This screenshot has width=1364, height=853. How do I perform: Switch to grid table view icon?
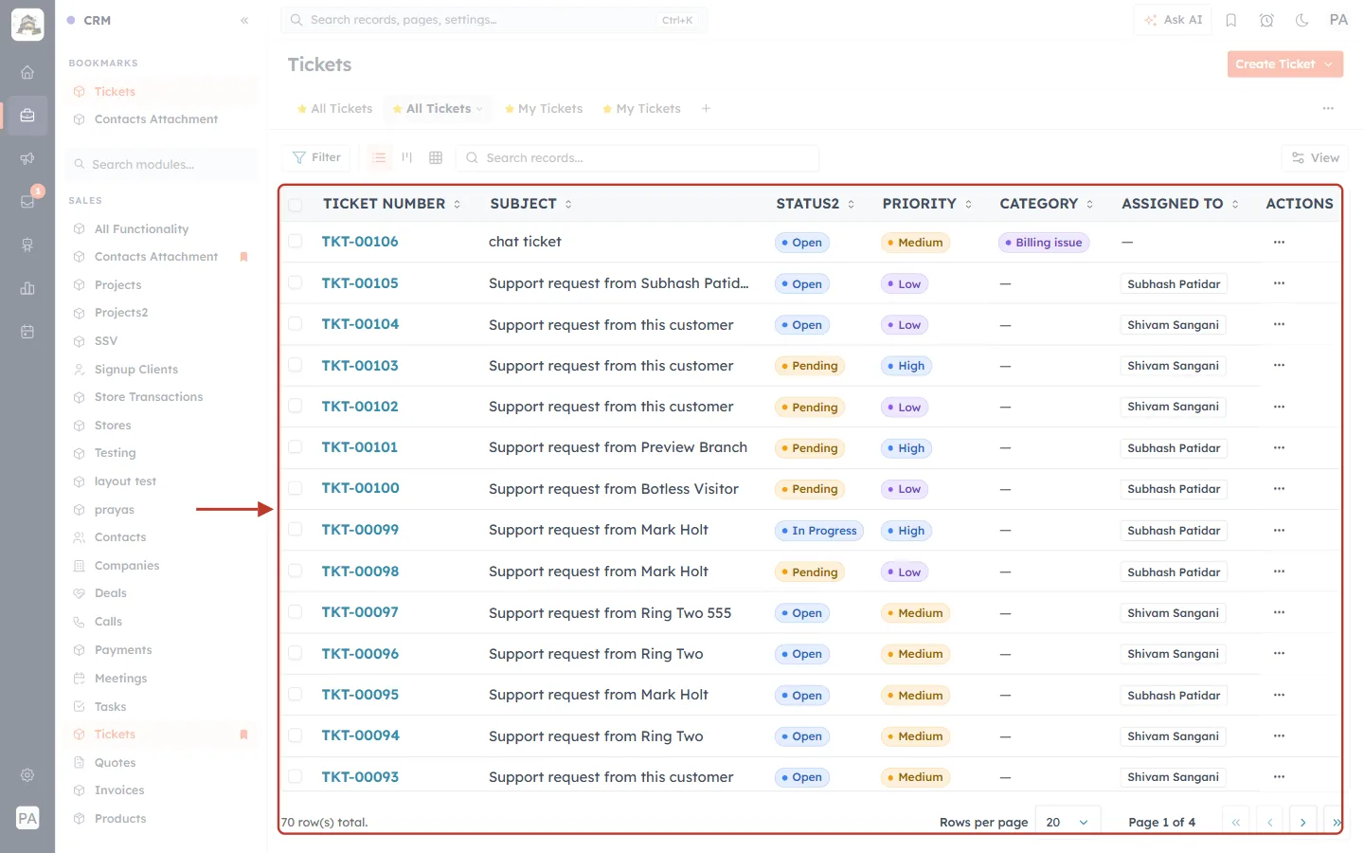436,157
